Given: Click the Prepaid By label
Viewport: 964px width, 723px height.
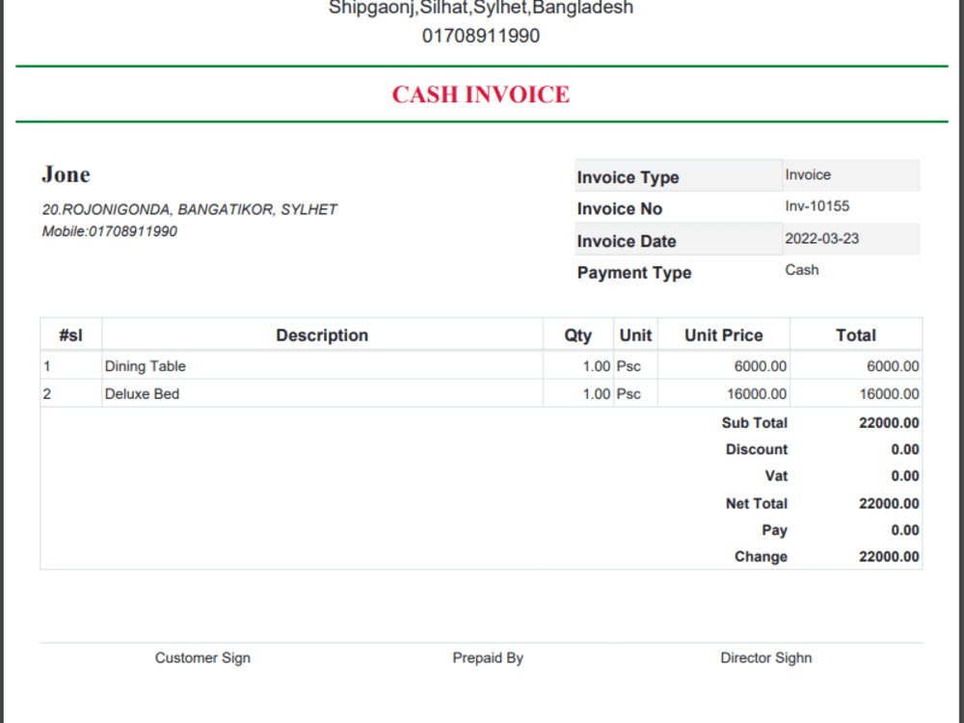Looking at the screenshot, I should click(488, 657).
